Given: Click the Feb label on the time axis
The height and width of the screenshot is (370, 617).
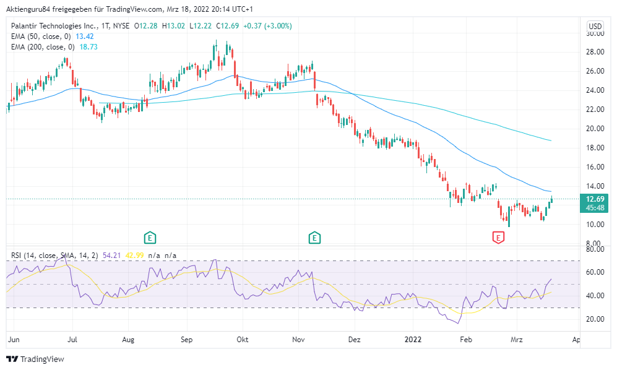Looking at the screenshot, I should coord(466,340).
